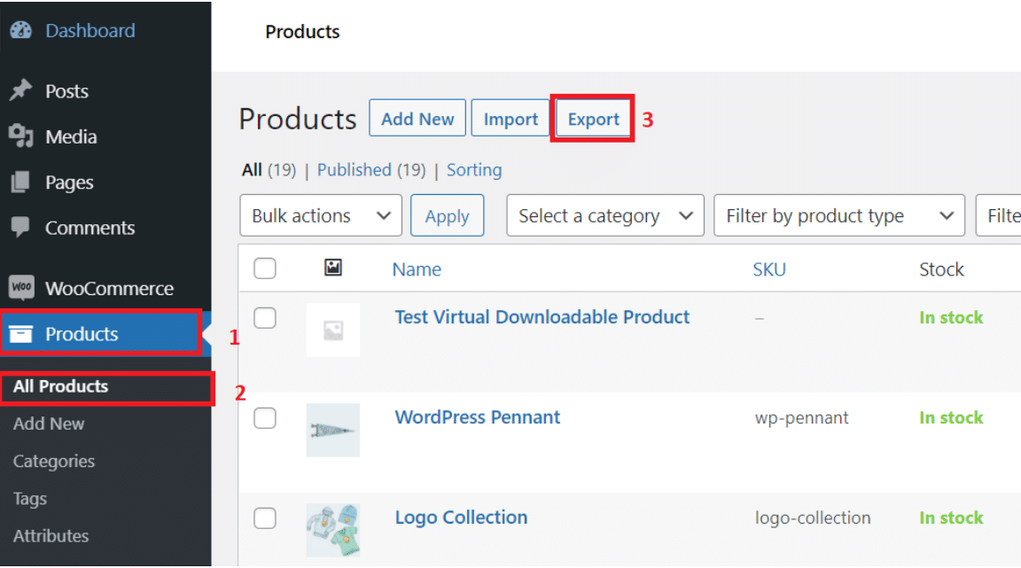Image resolution: width=1021 pixels, height=568 pixels.
Task: Click the Comments speech bubble icon
Action: tap(20, 228)
